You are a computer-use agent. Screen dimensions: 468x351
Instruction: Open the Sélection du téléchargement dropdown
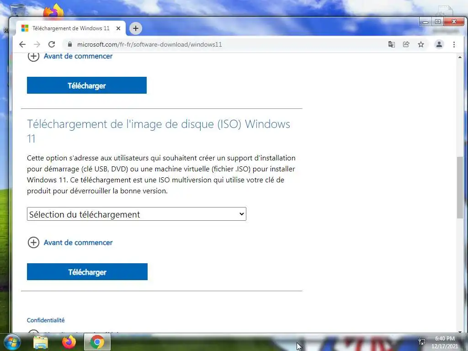coord(136,214)
